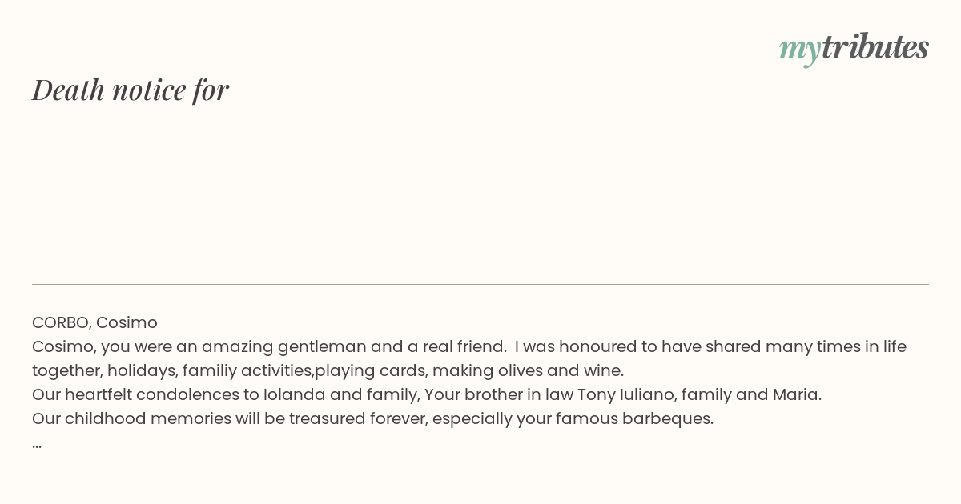961x504 pixels.
Task: Click the "Our childhood memories" line
Action: tap(372, 418)
